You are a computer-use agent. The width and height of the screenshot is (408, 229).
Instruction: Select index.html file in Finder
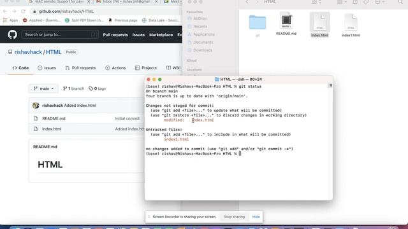tap(319, 25)
